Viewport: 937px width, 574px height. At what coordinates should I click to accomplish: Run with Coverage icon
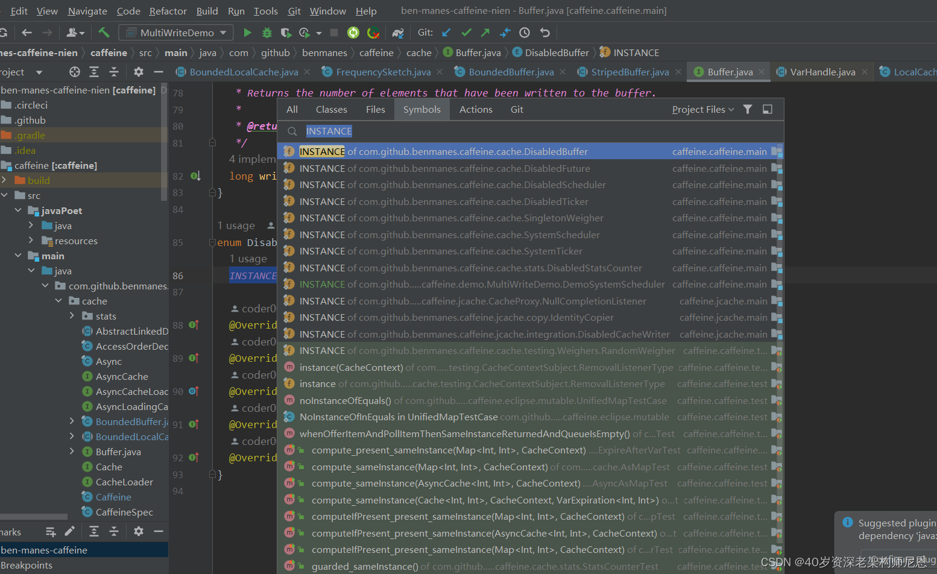(x=286, y=33)
